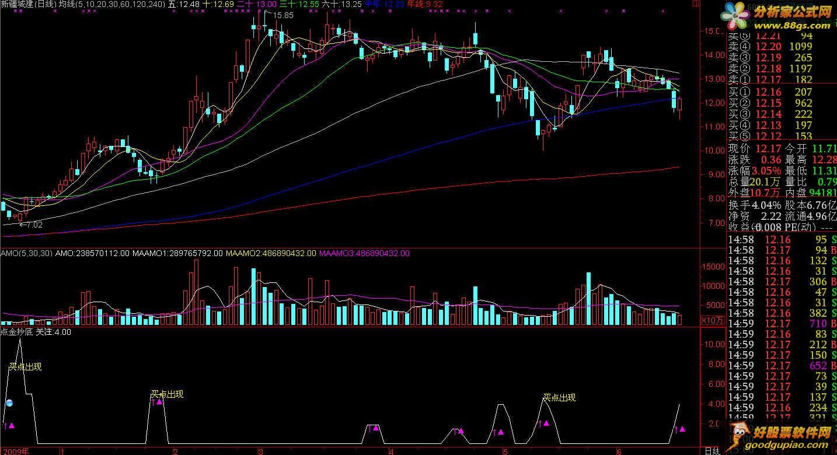Click the X10万 volume unit label
The image size is (837, 455).
pyautogui.click(x=712, y=320)
